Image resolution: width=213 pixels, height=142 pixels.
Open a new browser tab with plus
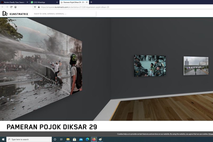[x=91, y=2]
